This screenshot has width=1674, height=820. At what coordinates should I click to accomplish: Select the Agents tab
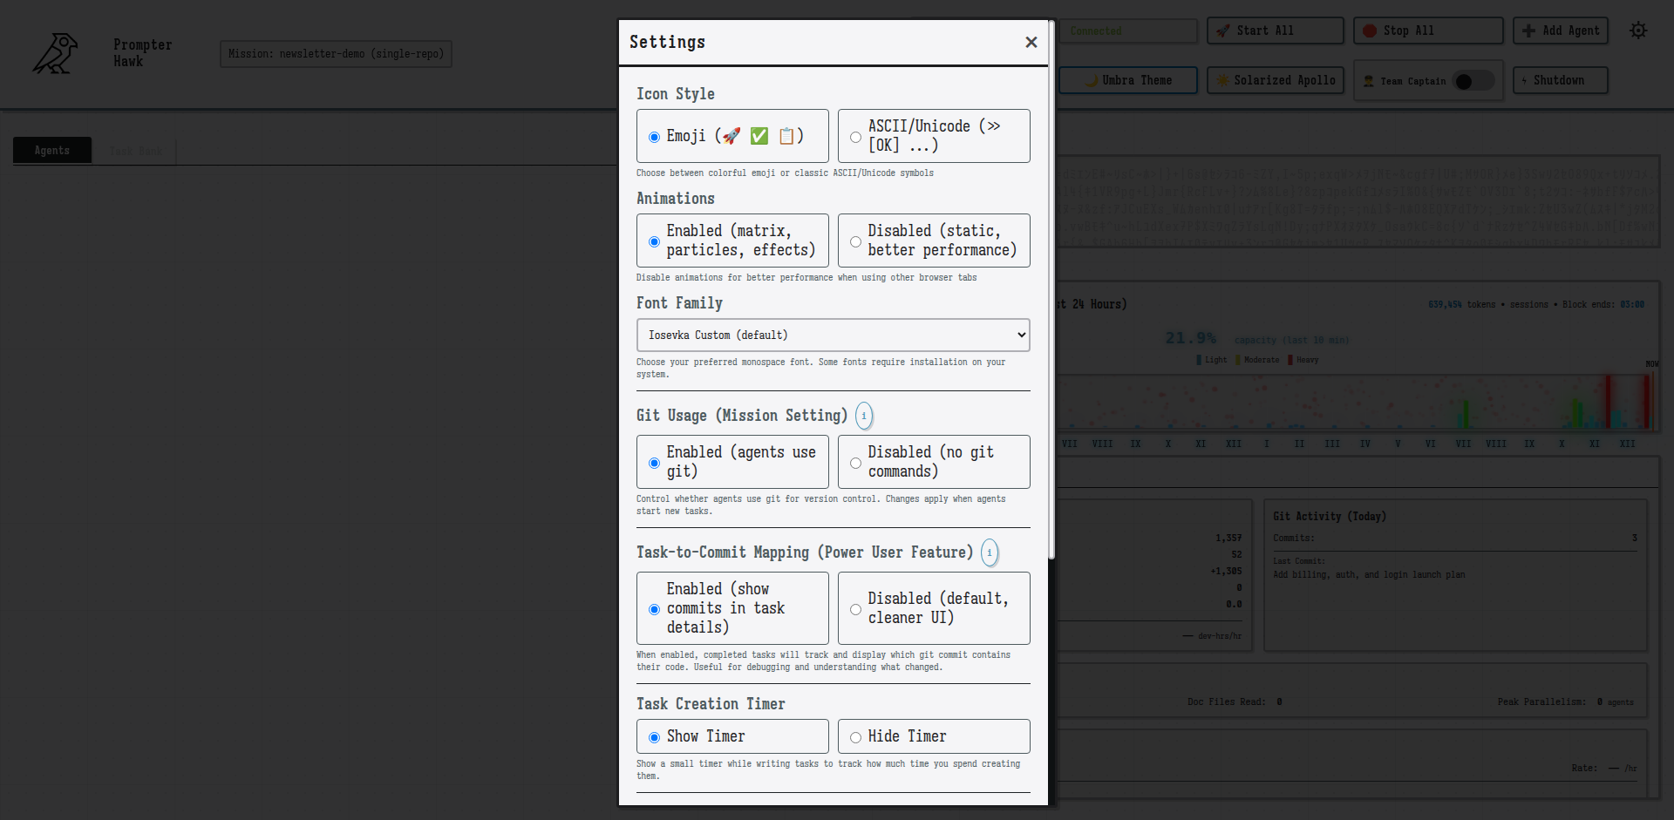(x=51, y=150)
